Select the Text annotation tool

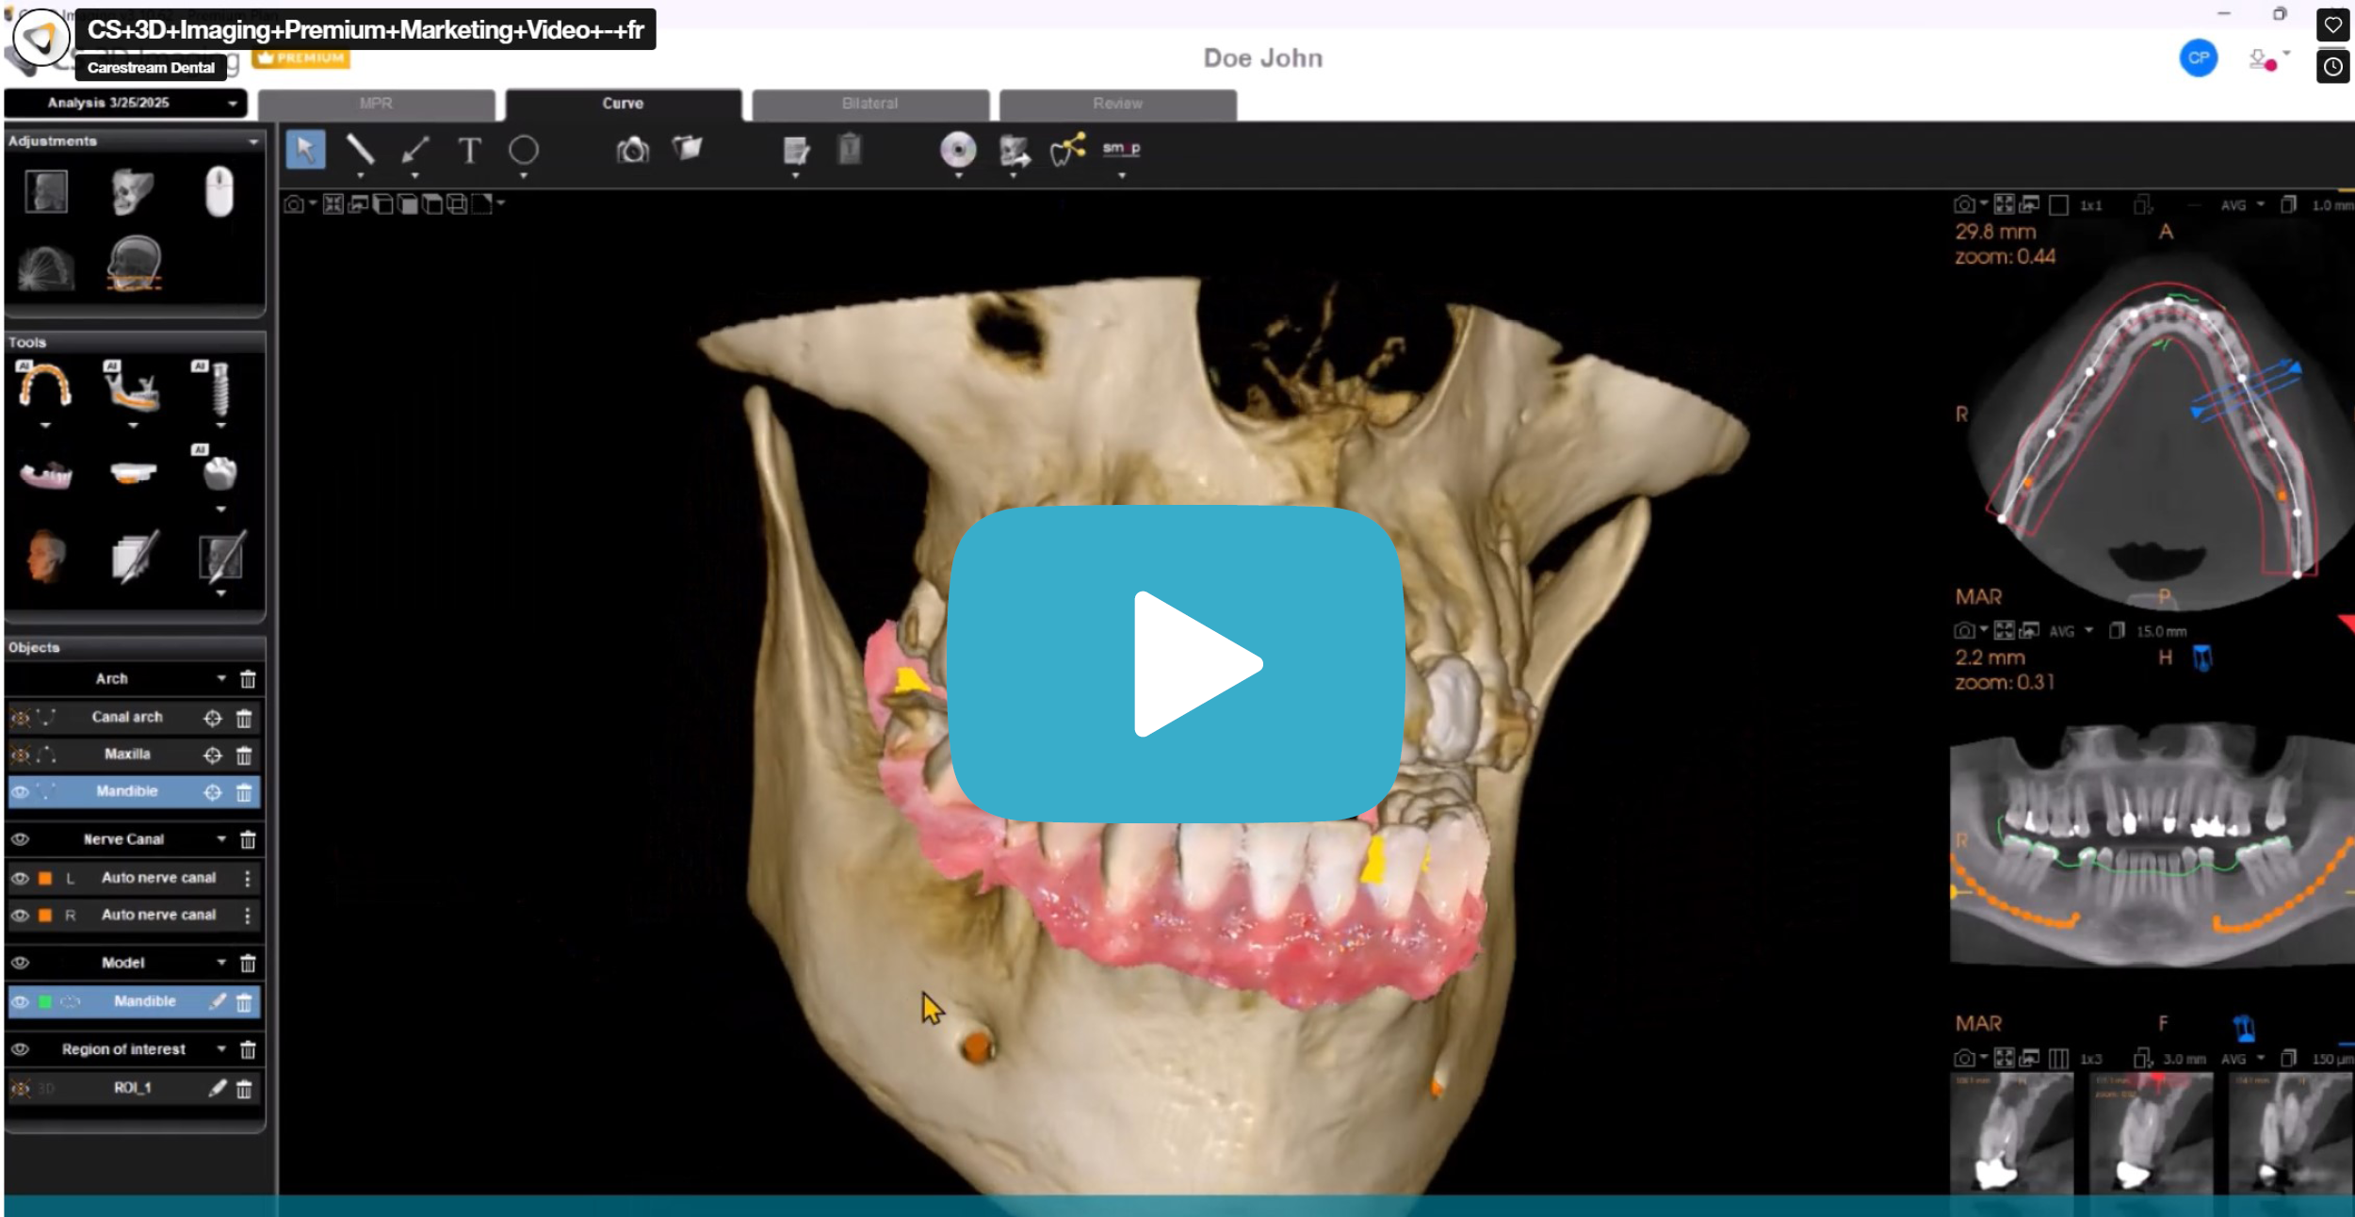pos(469,150)
